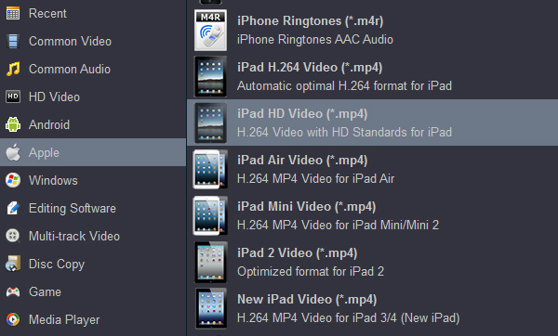Screen dimensions: 558x336
Task: Click the Common Audio music note icon
Action: point(13,69)
